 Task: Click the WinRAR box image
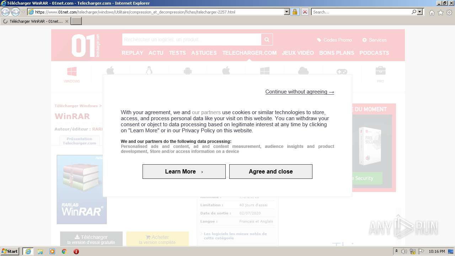pos(82,190)
